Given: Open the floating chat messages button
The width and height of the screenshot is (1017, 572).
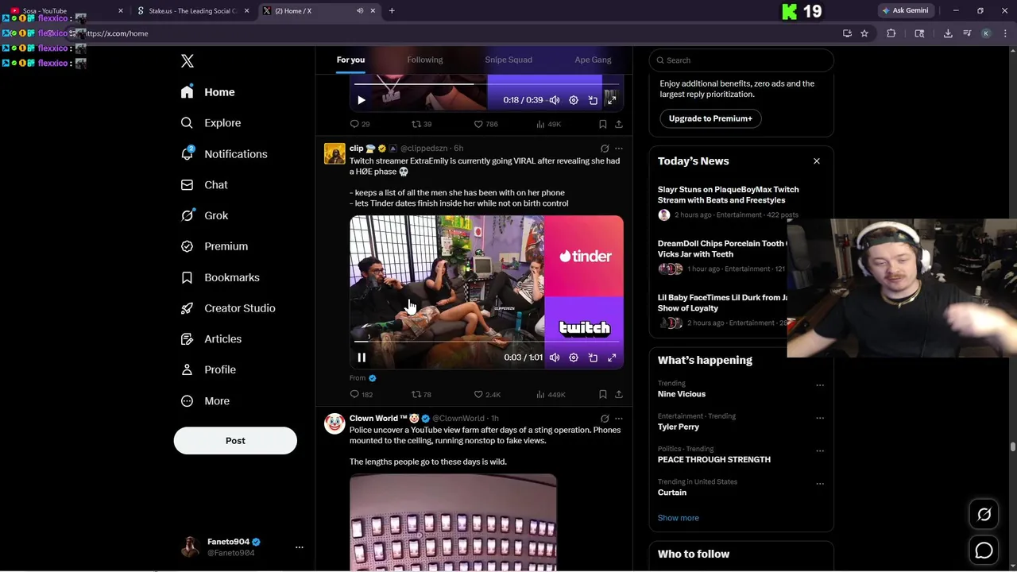Looking at the screenshot, I should point(984,551).
